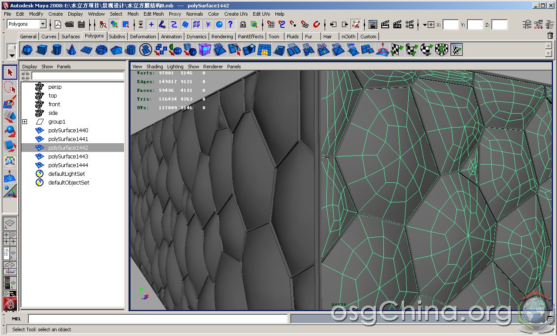Open the Outliner Display menu
This screenshot has height=336, width=557.
point(30,67)
